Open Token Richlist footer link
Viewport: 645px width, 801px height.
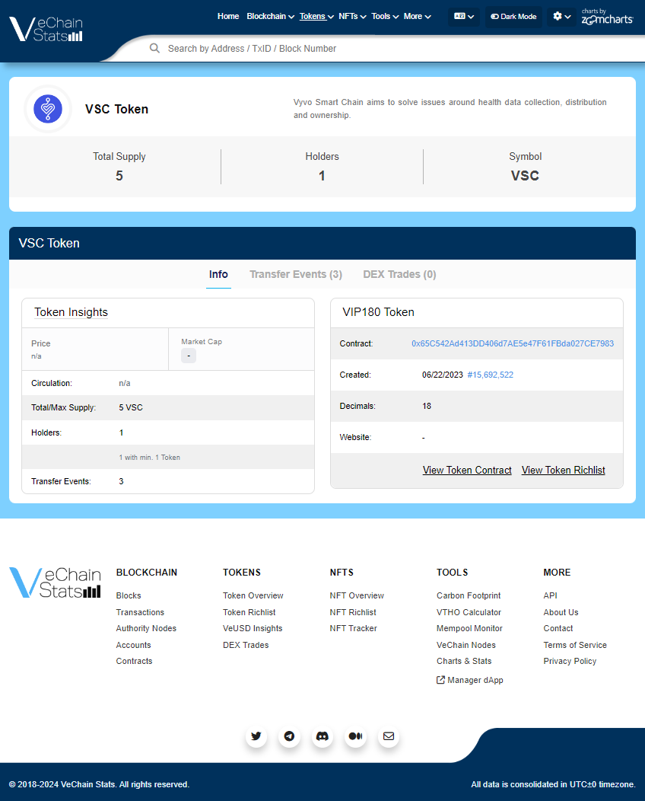pyautogui.click(x=249, y=612)
